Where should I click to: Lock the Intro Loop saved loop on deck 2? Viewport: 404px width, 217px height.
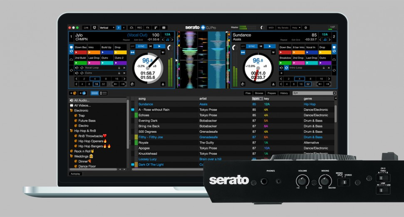(x=324, y=68)
